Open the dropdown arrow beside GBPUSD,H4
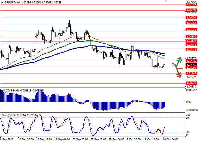 2,2
